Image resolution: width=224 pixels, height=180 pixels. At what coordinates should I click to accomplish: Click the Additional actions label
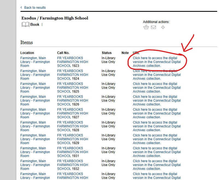pos(156,22)
